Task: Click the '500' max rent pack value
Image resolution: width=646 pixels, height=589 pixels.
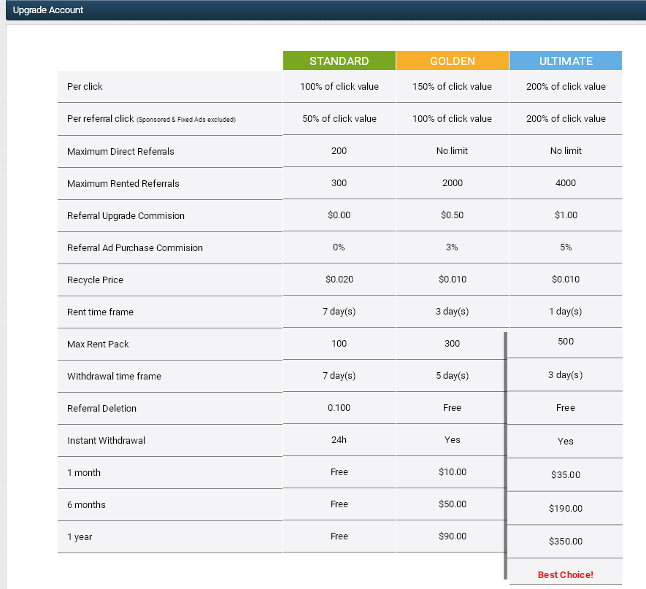Action: (566, 342)
